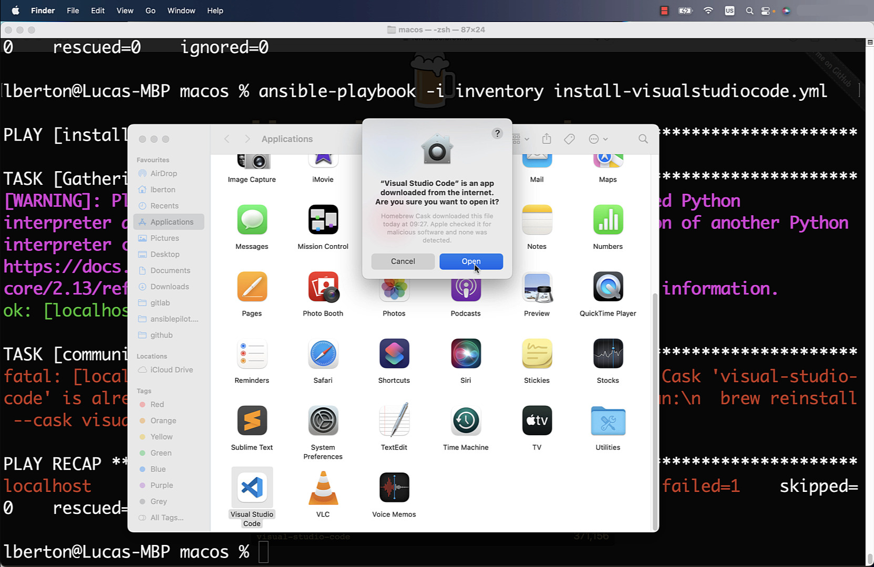Open Visual Studio Code from Applications
This screenshot has height=567, width=874.
252,487
